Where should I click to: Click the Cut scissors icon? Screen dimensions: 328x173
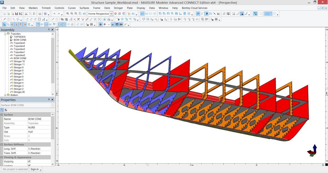click(x=26, y=14)
